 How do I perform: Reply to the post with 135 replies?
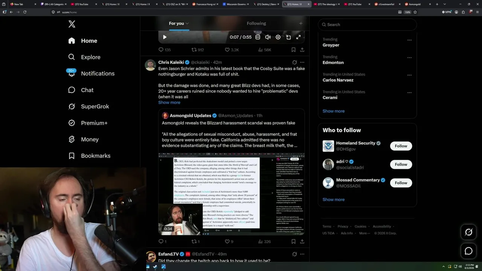click(165, 50)
